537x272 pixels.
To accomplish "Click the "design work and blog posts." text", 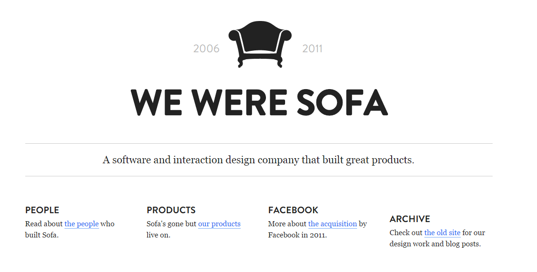I will click(x=435, y=244).
